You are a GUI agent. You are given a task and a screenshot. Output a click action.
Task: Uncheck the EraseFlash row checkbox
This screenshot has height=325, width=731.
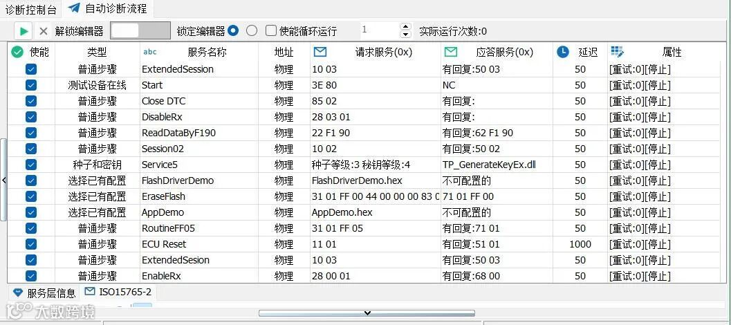point(31,196)
